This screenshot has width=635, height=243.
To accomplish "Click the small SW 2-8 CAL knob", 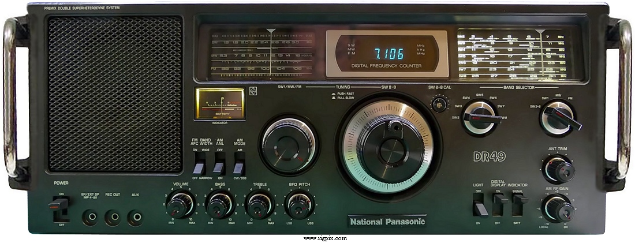I will [439, 104].
